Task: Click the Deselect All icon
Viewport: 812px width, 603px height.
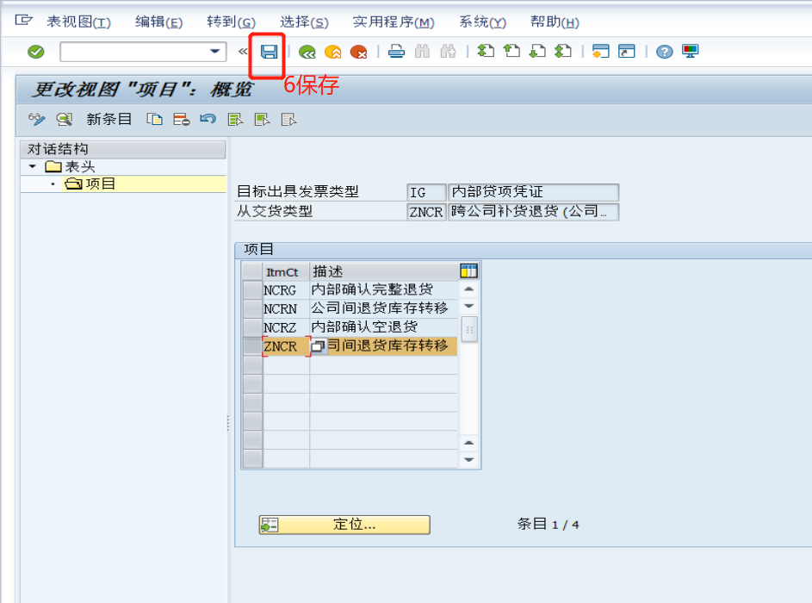Action: 288,120
